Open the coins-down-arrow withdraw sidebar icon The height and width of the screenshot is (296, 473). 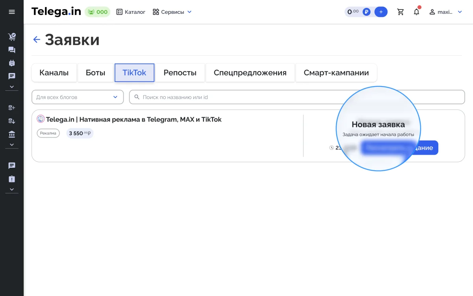coord(12,121)
